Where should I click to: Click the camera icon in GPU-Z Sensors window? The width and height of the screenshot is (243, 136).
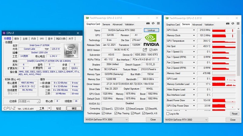[228, 24]
